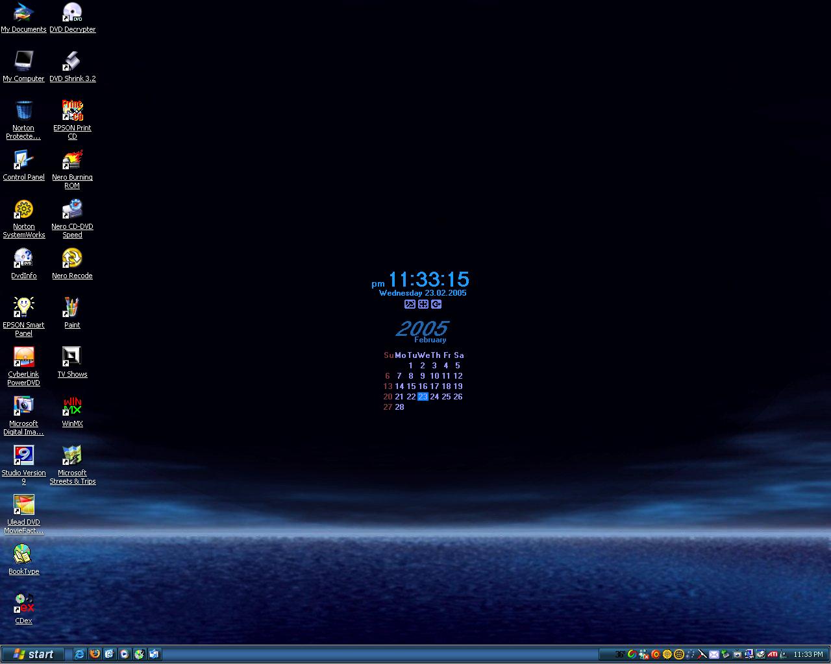Image resolution: width=831 pixels, height=664 pixels.
Task: Click the 11:33 PM taskbar clock
Action: tap(808, 654)
